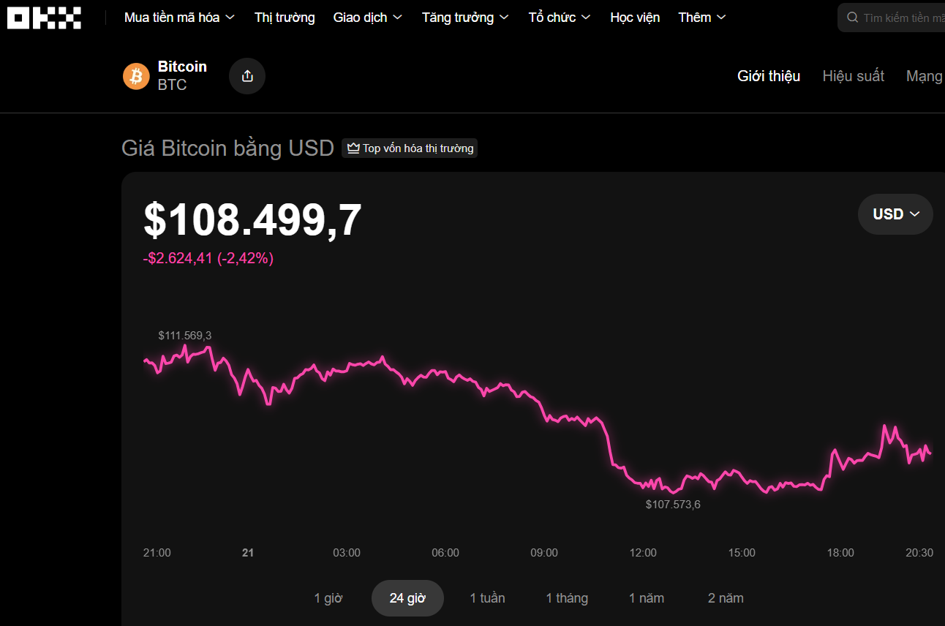
Task: Click the orange Bitcoin coin icon
Action: (136, 76)
